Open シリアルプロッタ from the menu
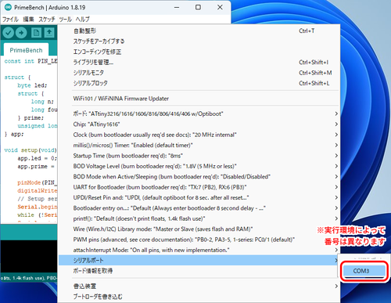Image resolution: width=391 pixels, height=303 pixels. (199, 83)
